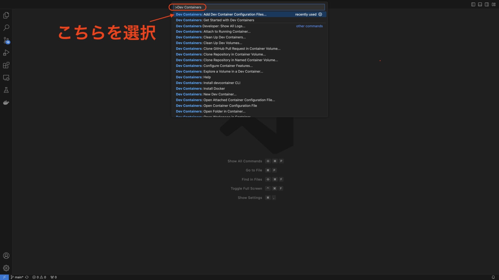
Task: Choose Open Attached Container Configuration File command
Action: tap(249, 100)
